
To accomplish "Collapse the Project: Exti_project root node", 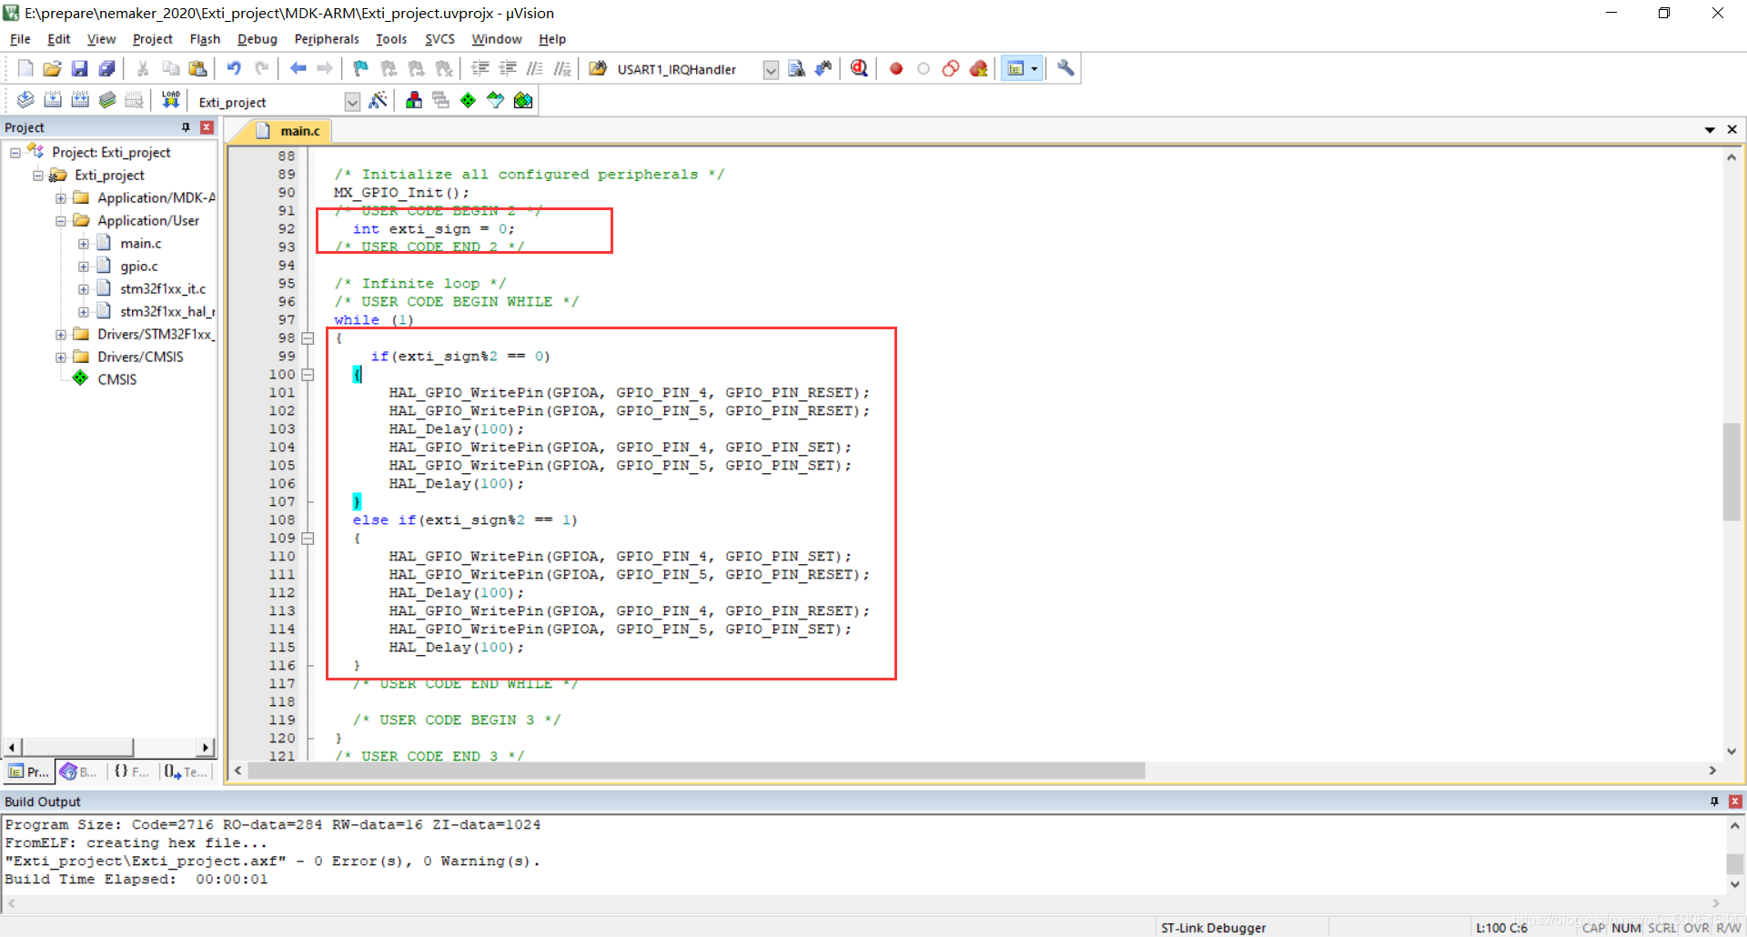I will pyautogui.click(x=15, y=153).
